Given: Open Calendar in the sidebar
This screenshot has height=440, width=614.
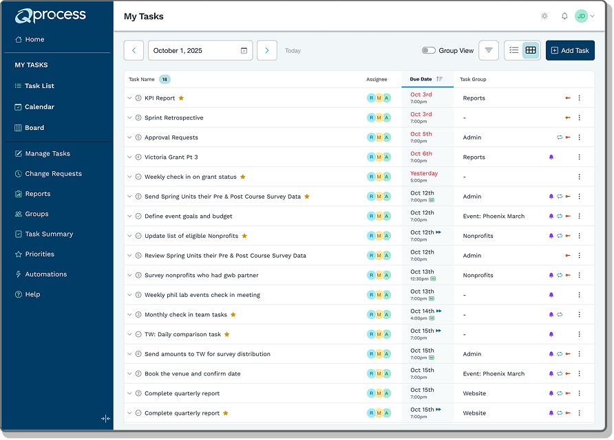Looking at the screenshot, I should [x=39, y=107].
